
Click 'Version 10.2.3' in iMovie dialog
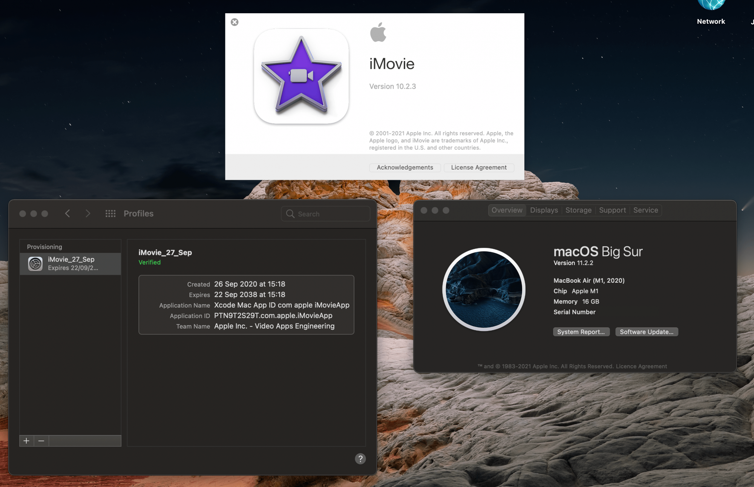(392, 86)
